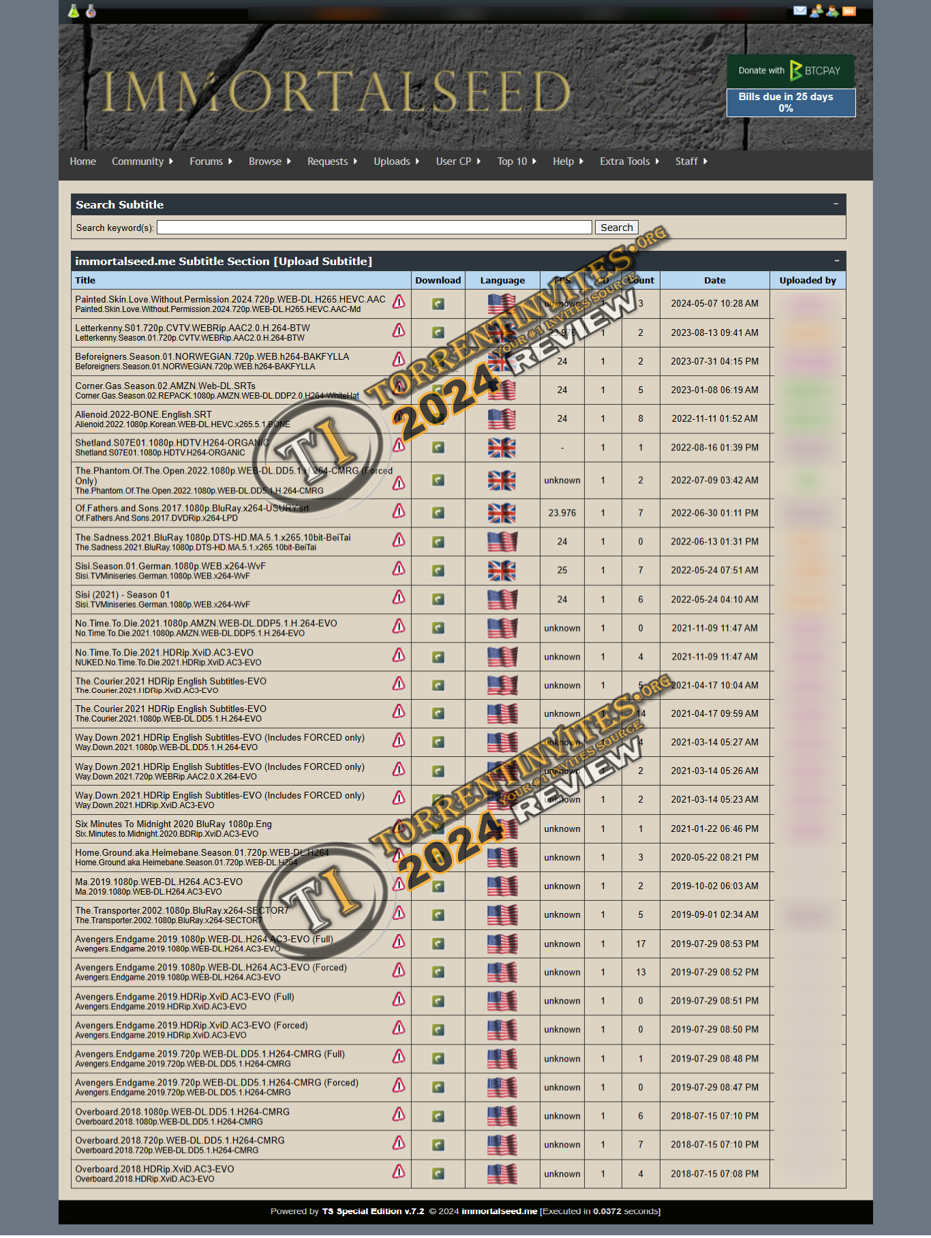Collapse the Subtitle Section panel
Viewport: 931px width, 1238px height.
836,260
